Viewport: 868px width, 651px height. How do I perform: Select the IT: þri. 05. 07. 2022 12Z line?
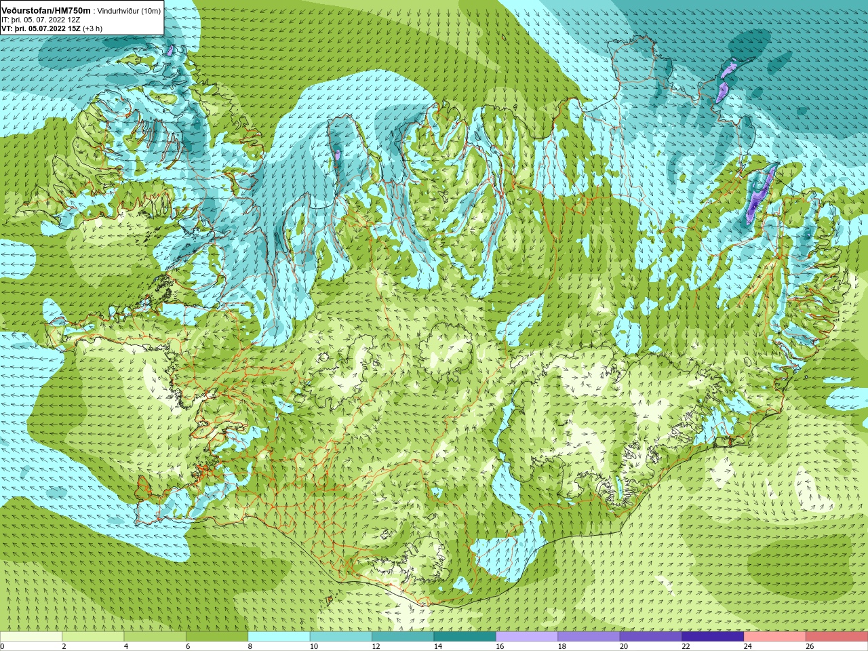[x=41, y=20]
